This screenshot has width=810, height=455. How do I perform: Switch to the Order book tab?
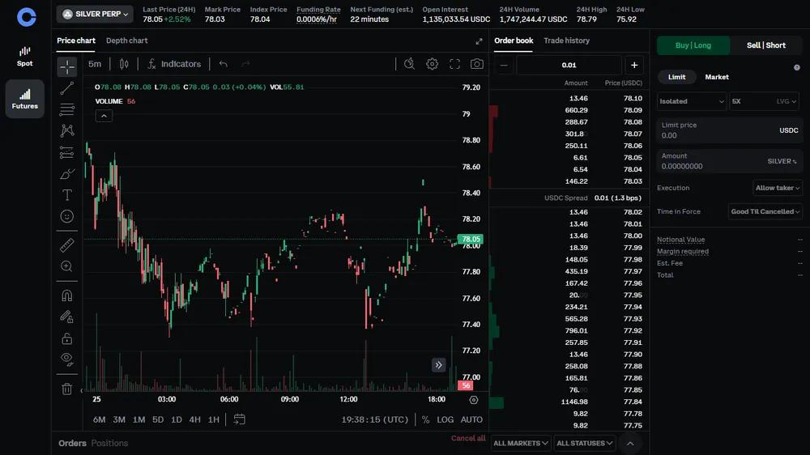click(514, 40)
